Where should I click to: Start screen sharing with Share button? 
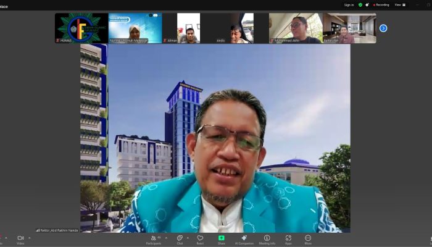coord(221,240)
